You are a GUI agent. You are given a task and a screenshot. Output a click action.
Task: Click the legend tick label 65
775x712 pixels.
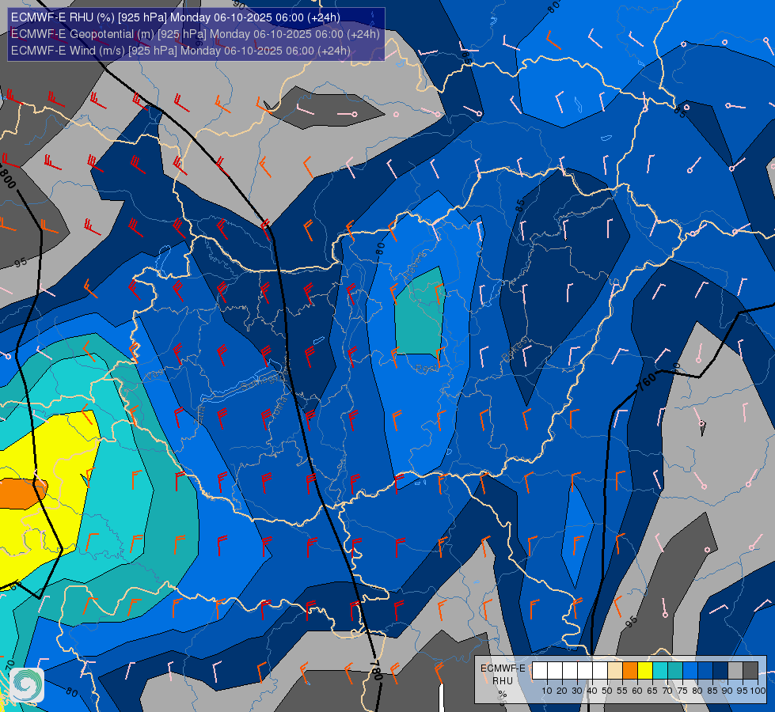[652, 691]
